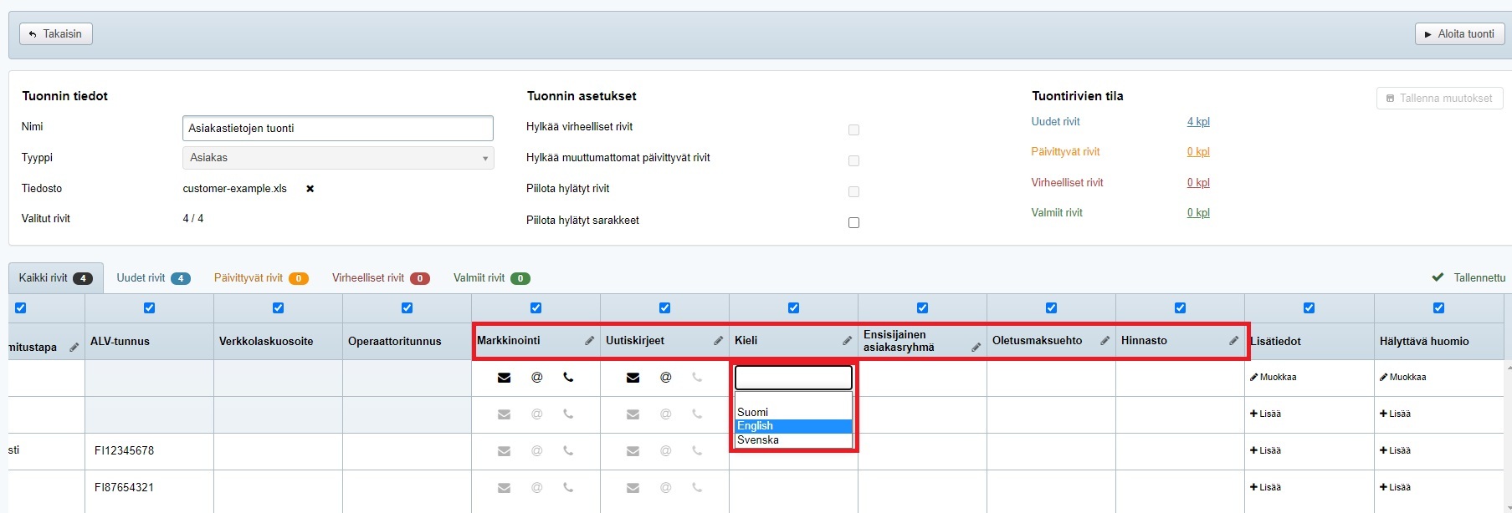Enable Piilota hylätyt sarakkeet checkbox
1512x513 pixels.
point(853,222)
